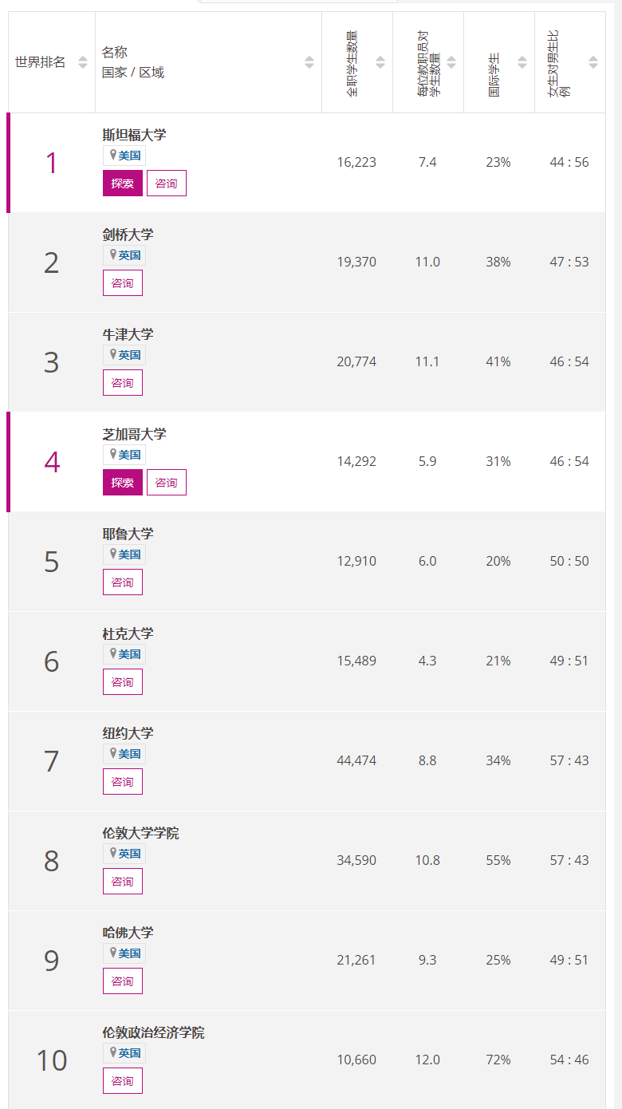Click the 探索 button for 斯坦福大学
This screenshot has width=622, height=1109.
click(123, 183)
